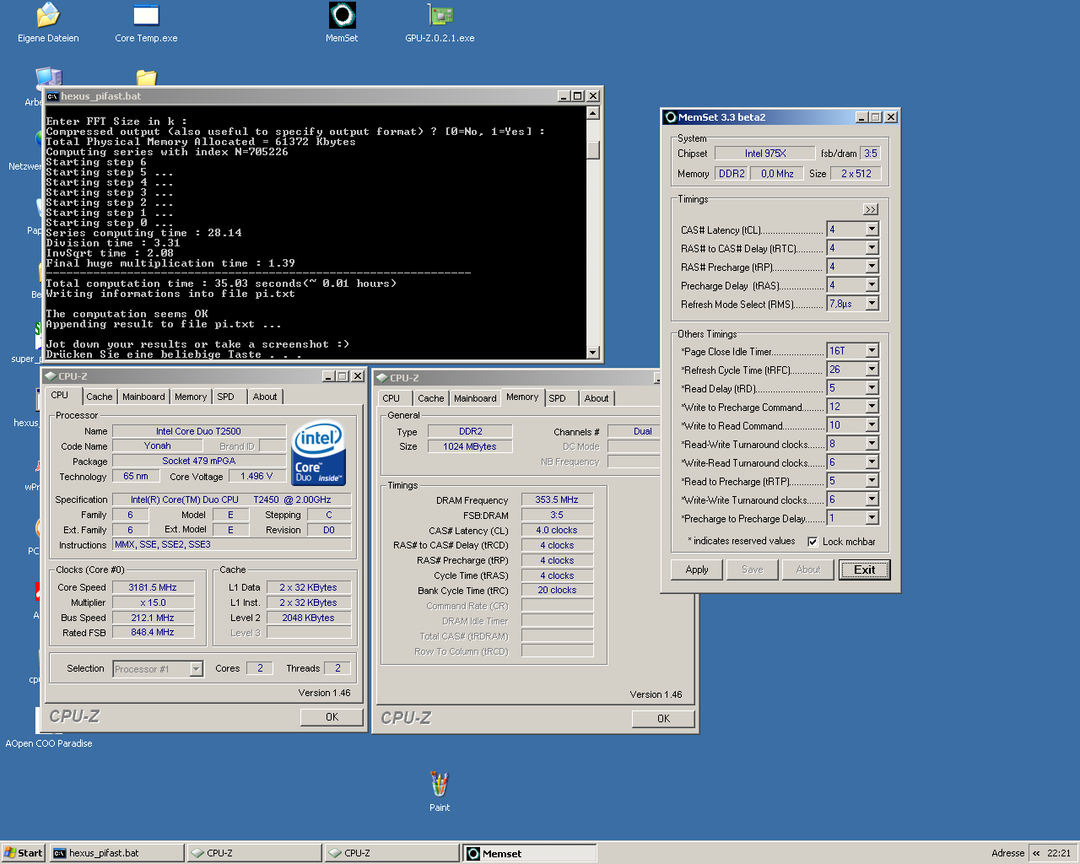The width and height of the screenshot is (1080, 864).
Task: Click OK in the right CPU-Z memory window
Action: pos(663,719)
